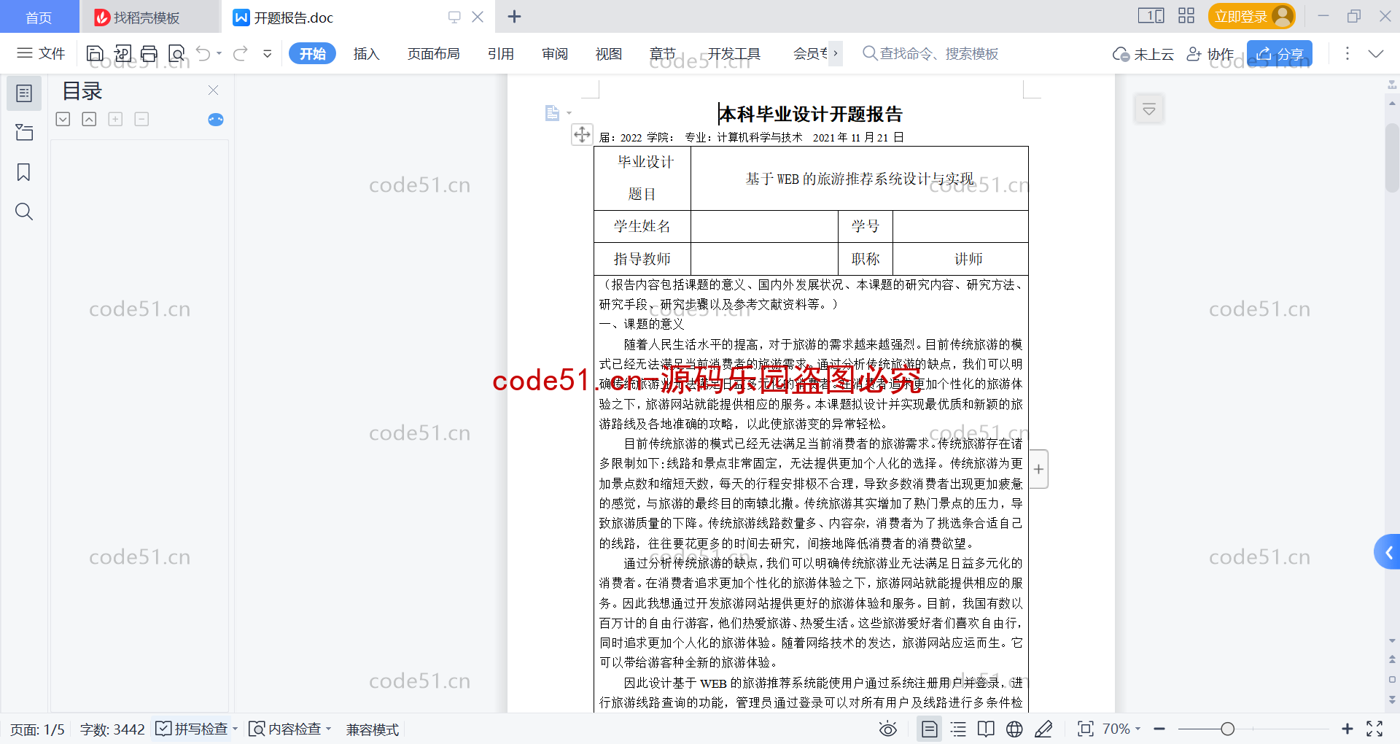The width and height of the screenshot is (1400, 744).
Task: Expand all outline levels button
Action: pyautogui.click(x=63, y=119)
